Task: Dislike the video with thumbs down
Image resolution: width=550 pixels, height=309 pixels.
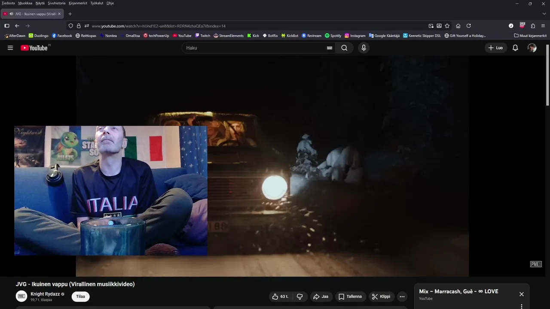Action: pos(300,297)
